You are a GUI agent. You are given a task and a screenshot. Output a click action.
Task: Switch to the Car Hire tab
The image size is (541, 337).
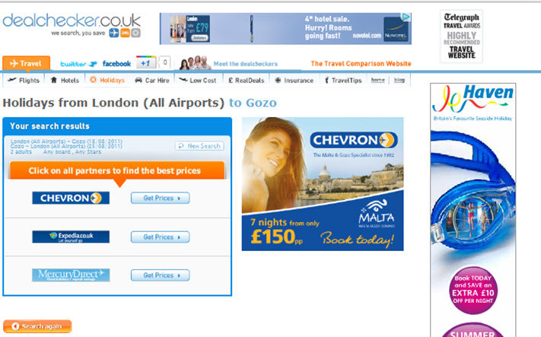click(152, 81)
